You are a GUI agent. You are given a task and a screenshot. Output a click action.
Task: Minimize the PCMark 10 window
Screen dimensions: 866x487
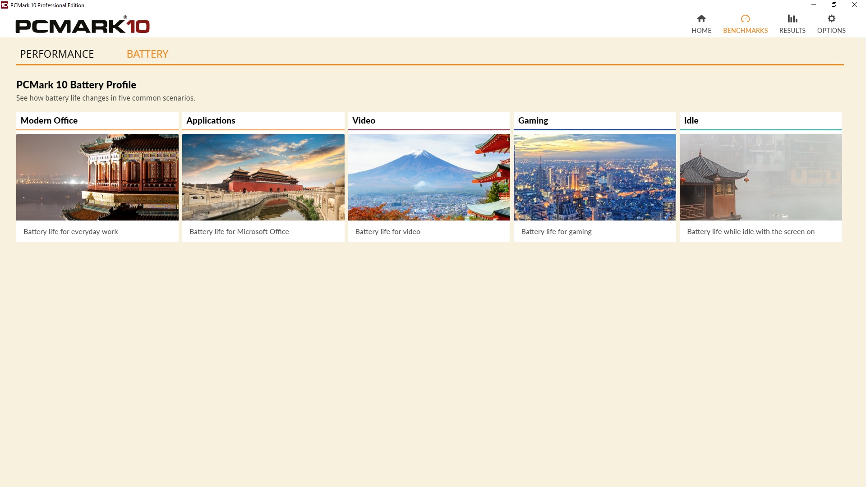[813, 5]
